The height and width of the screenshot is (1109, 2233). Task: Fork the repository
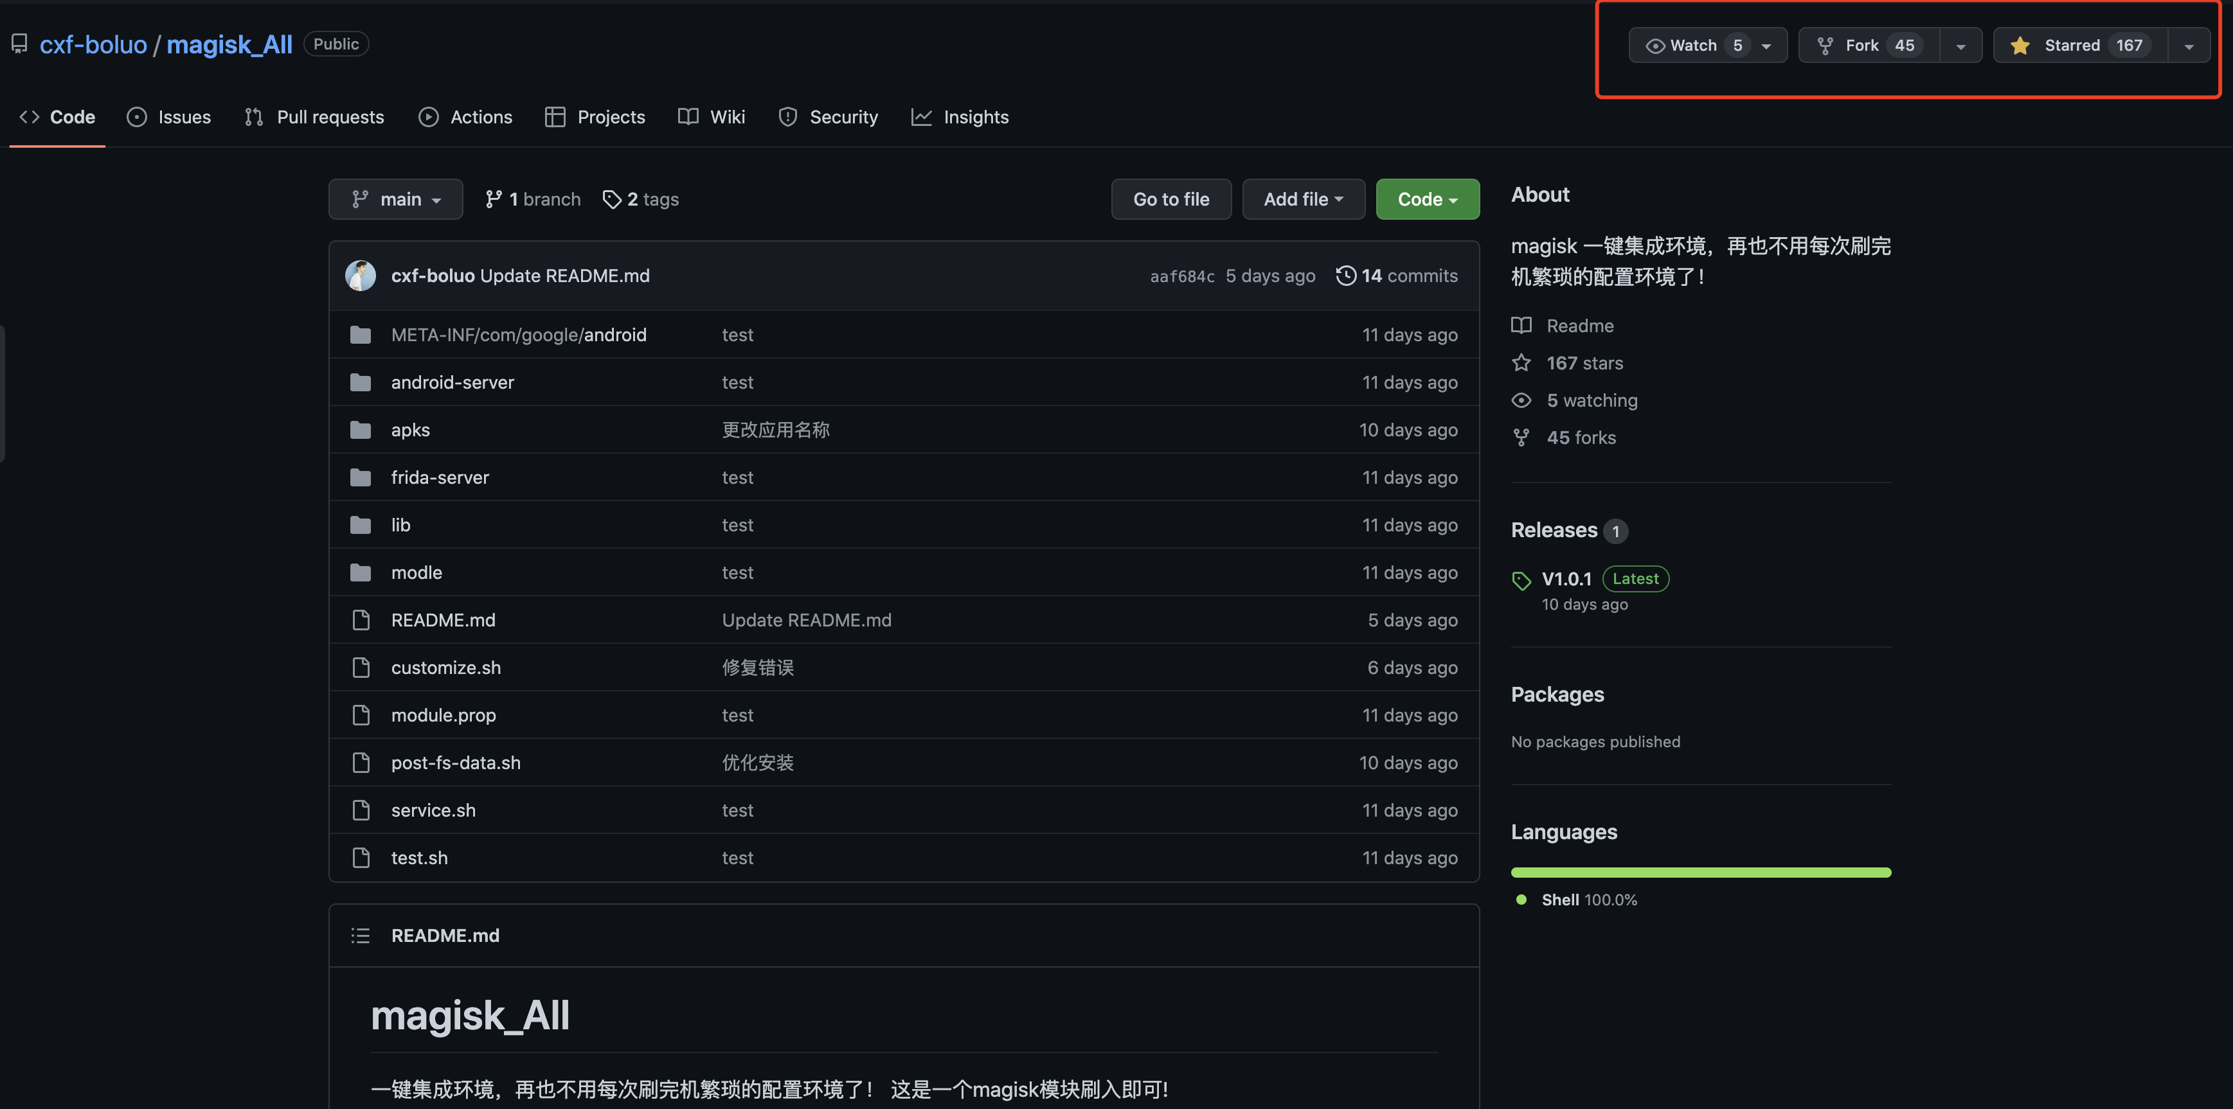click(1869, 45)
